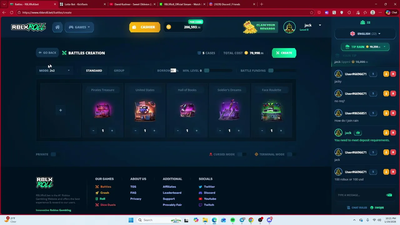This screenshot has height=225, width=400.
Task: Open the Cashier wallet button
Action: [145, 27]
